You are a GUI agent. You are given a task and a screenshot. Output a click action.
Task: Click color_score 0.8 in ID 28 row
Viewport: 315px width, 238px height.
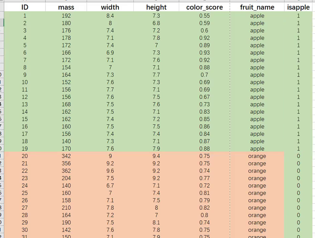point(204,215)
